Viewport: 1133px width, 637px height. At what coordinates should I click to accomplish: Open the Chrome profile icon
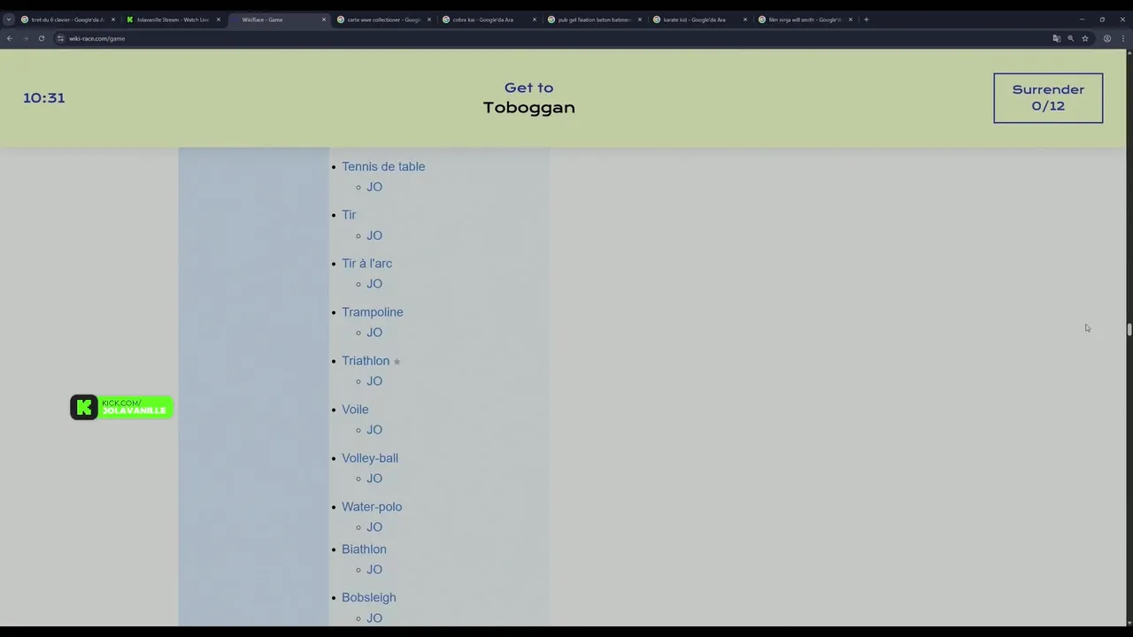pos(1106,38)
